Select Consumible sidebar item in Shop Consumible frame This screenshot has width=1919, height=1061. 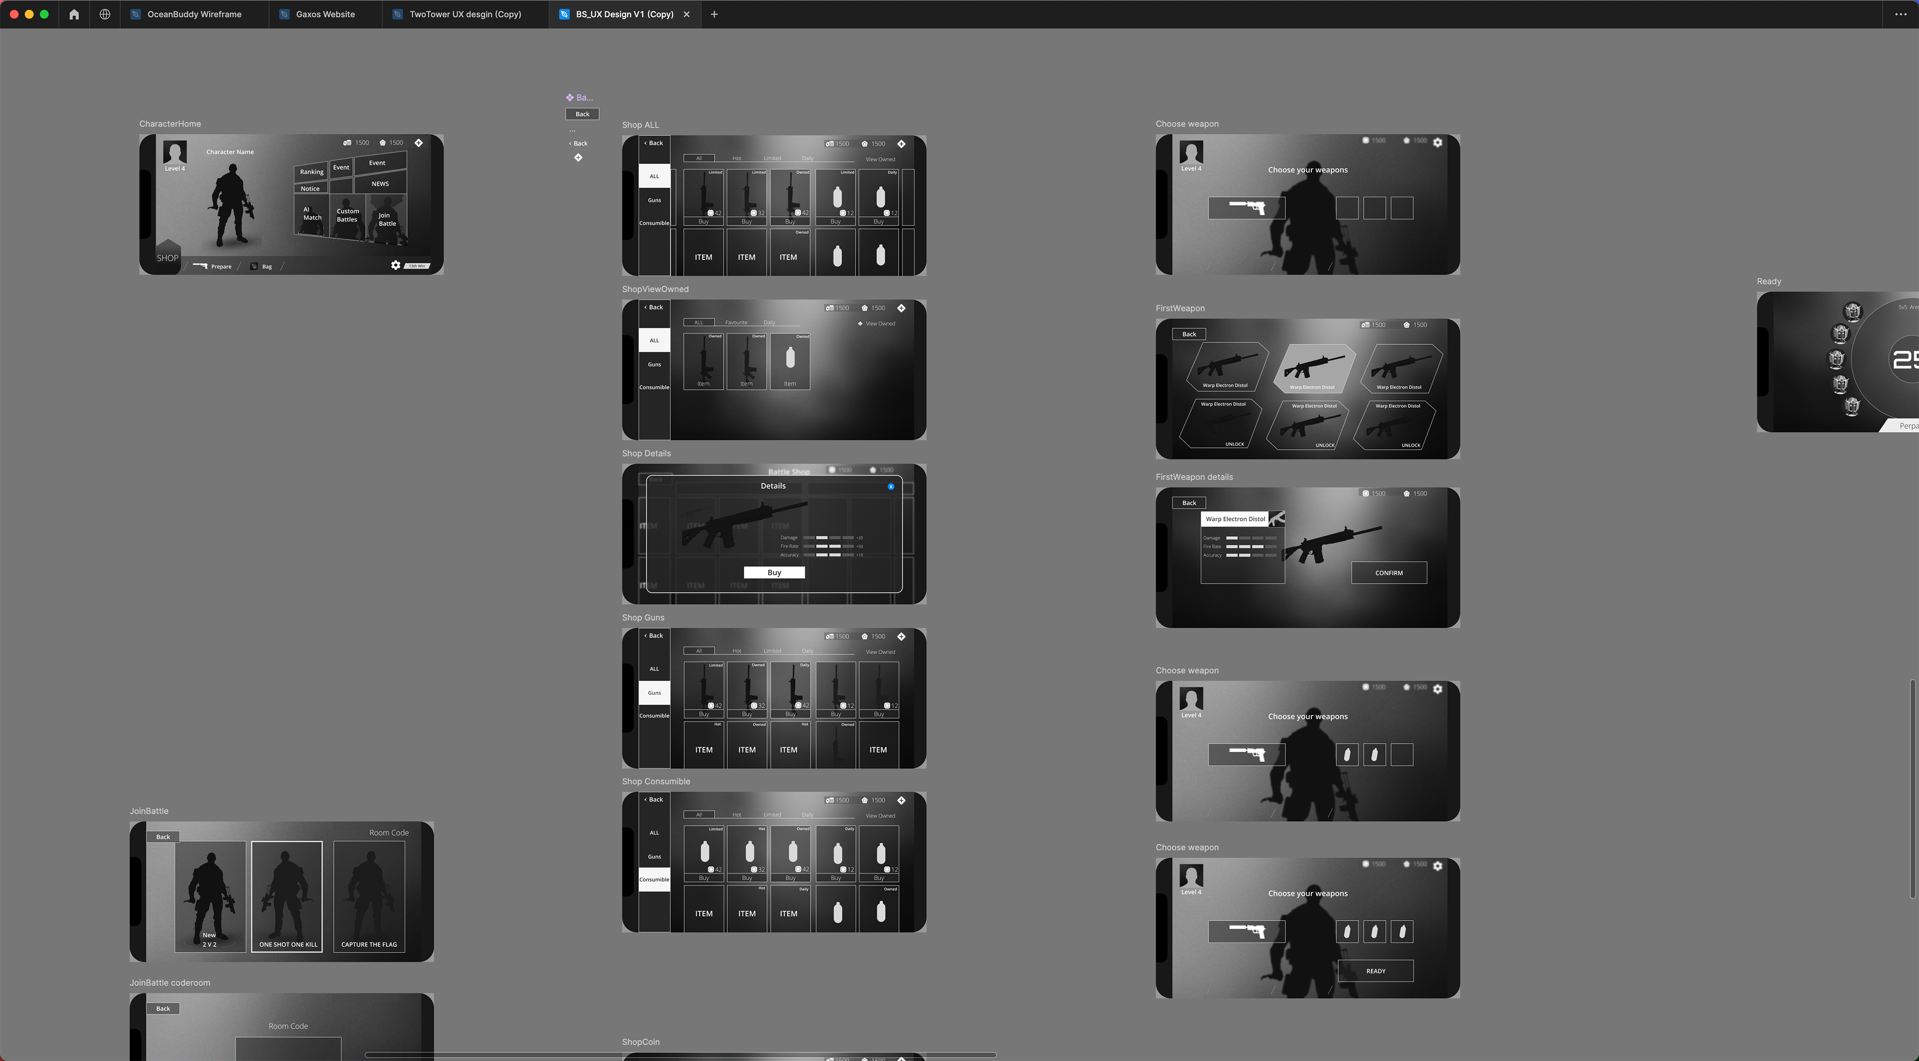(654, 879)
